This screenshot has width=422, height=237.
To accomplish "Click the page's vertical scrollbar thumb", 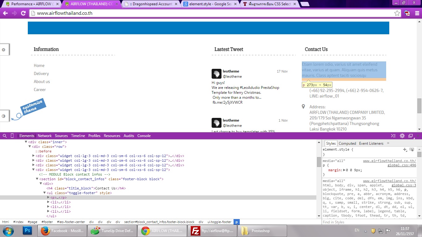I will (x=419, y=106).
